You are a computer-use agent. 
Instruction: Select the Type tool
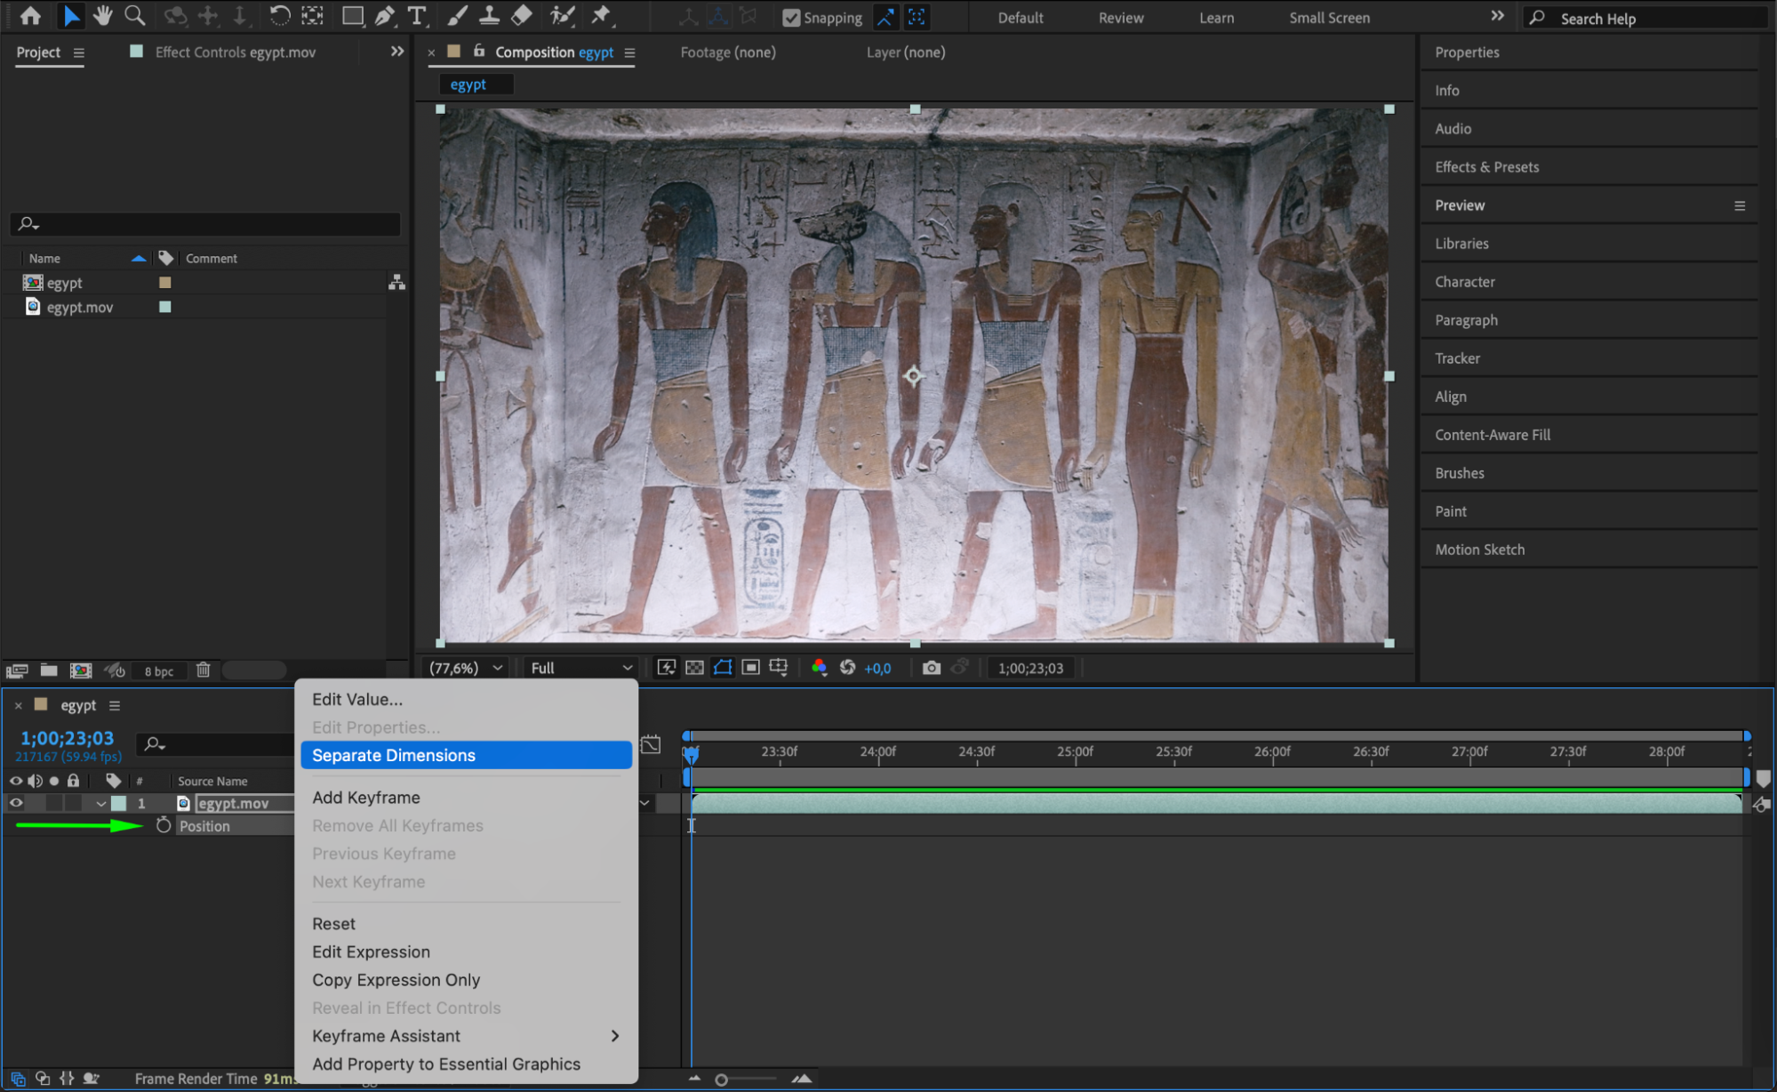(x=416, y=15)
